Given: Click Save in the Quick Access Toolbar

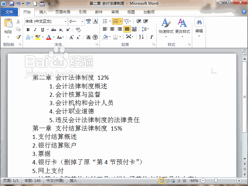Looking at the screenshot, I should click(x=11, y=3).
